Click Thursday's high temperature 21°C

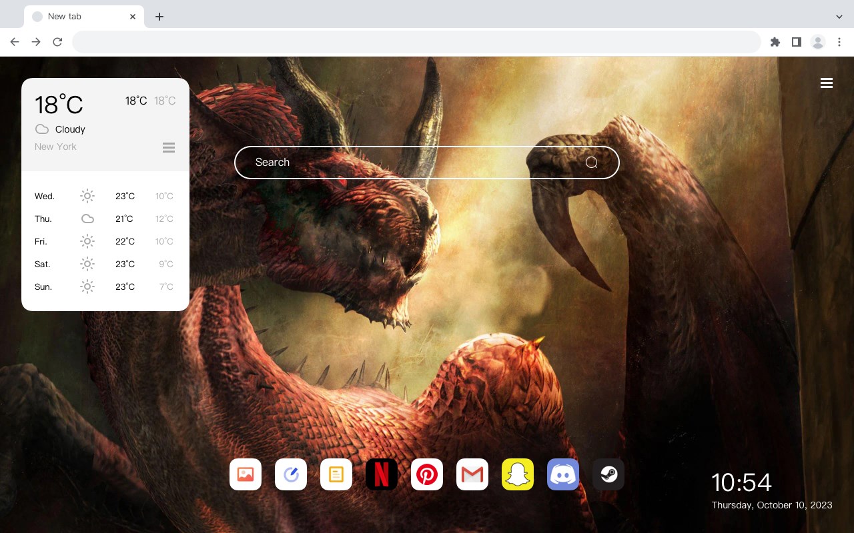(124, 219)
